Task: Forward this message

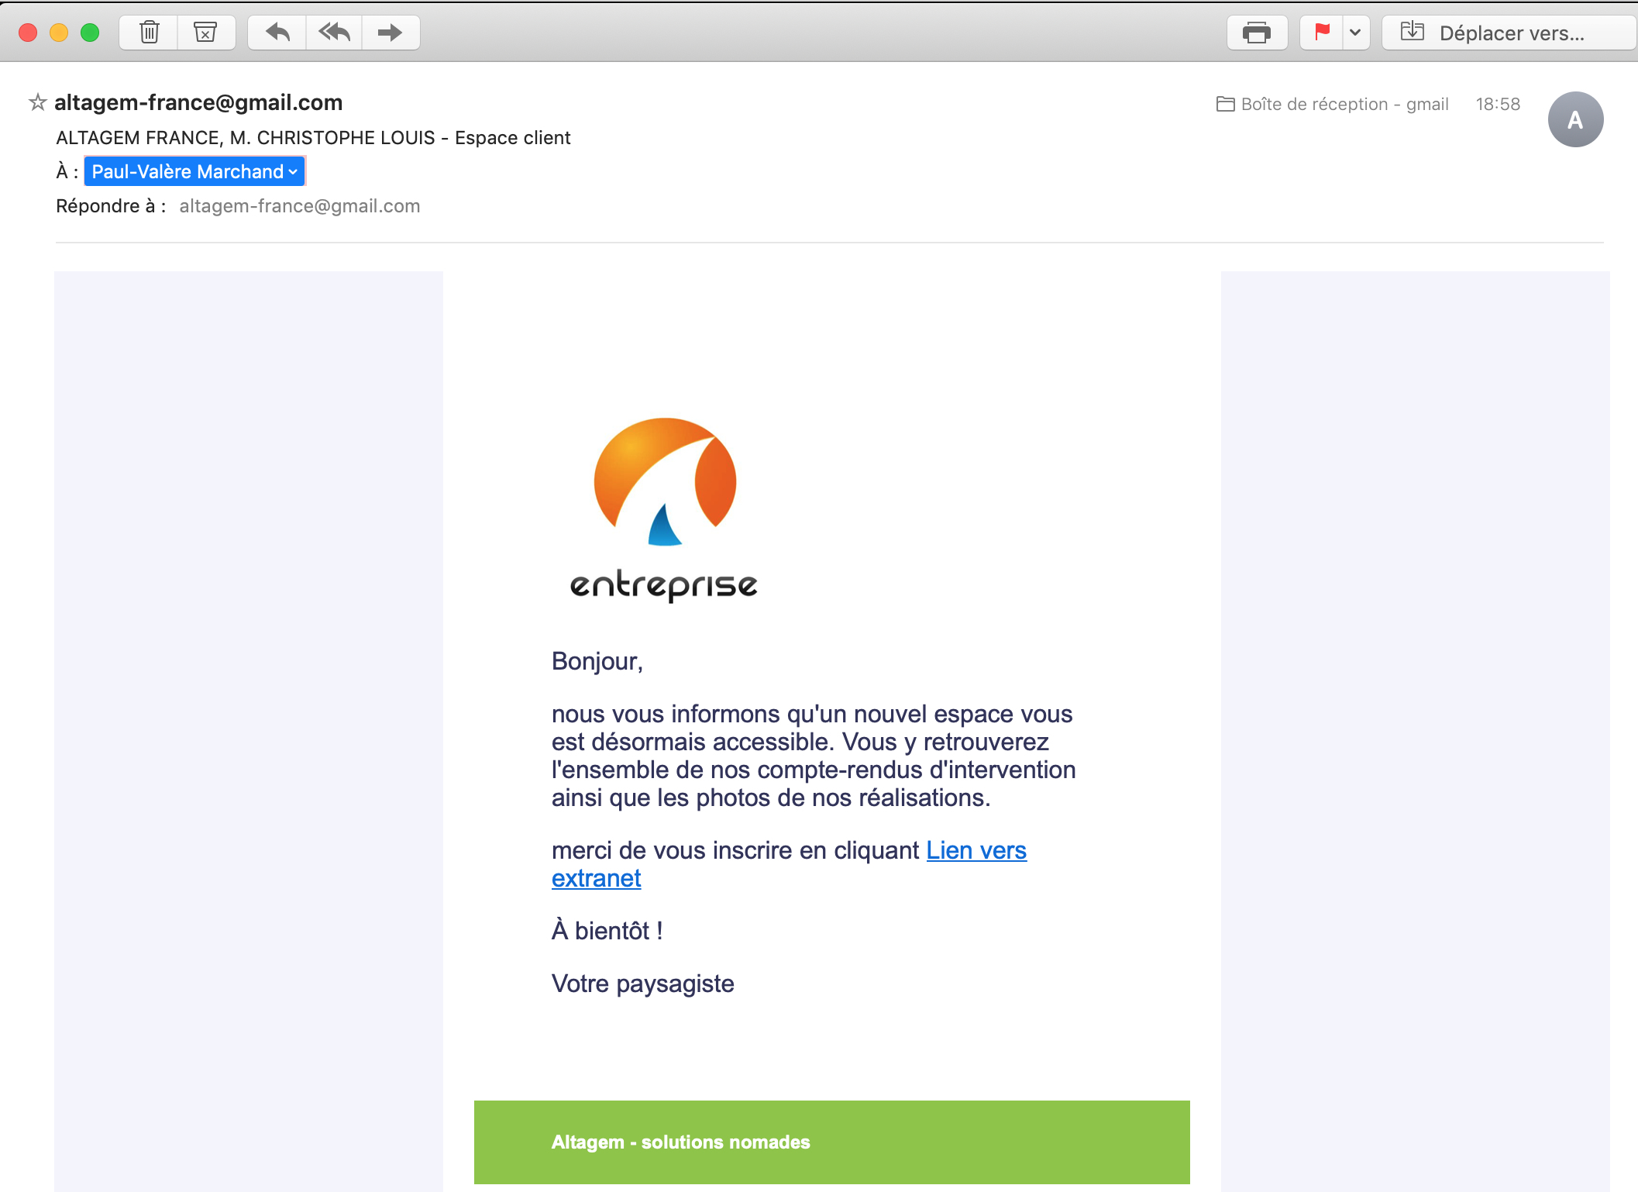Action: click(x=390, y=33)
